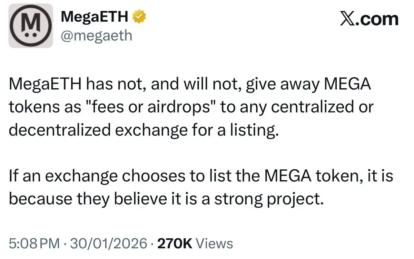Click the 30/01/2026 date
The image size is (414, 259).
(108, 244)
